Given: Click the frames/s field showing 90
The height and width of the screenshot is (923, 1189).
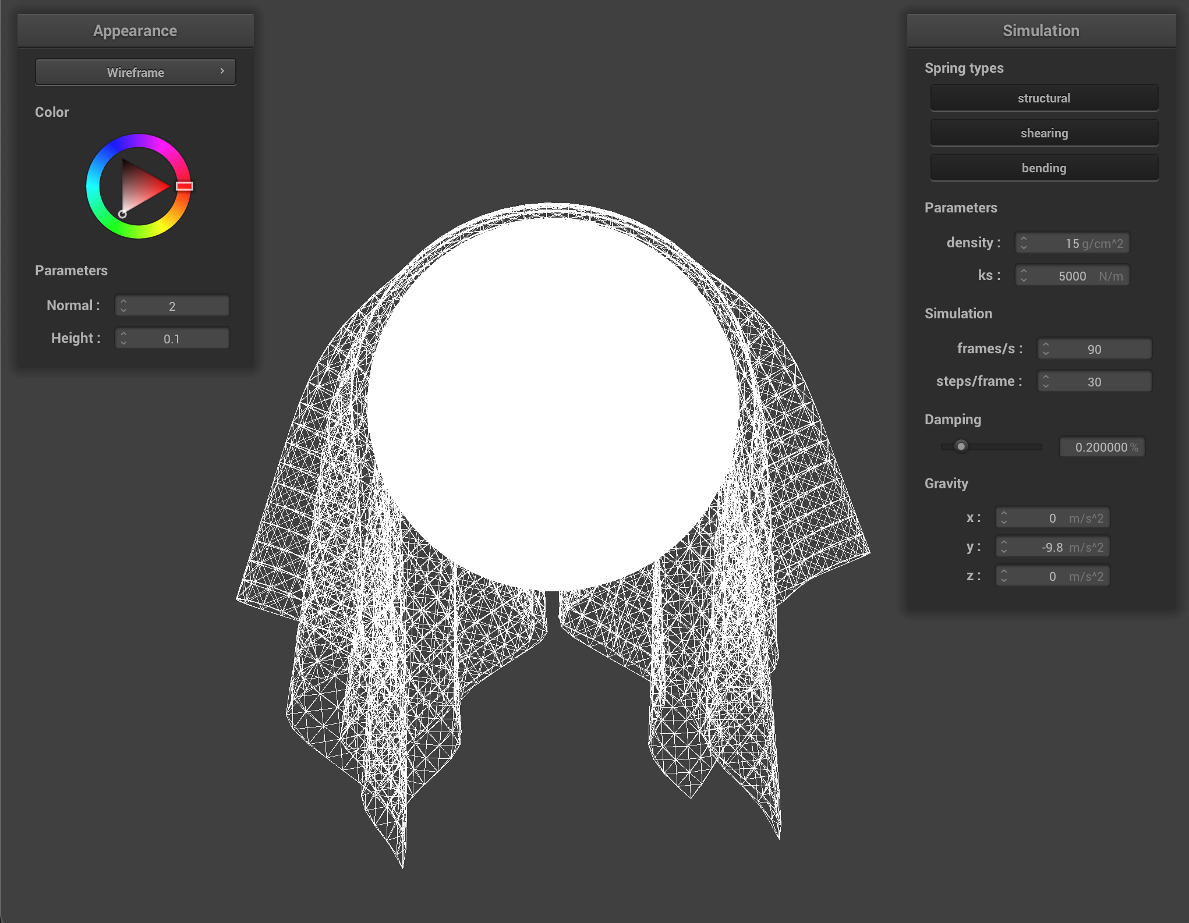Looking at the screenshot, I should [1095, 349].
